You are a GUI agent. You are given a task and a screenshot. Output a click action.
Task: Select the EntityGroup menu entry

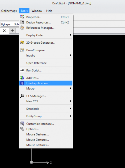(46, 116)
